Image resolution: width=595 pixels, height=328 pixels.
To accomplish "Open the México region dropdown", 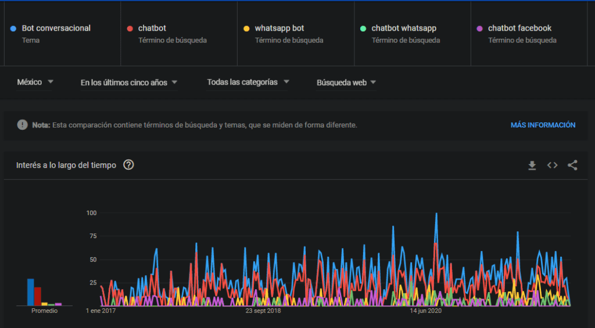I will click(35, 82).
